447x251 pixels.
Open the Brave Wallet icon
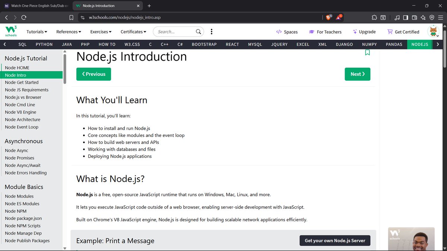[x=415, y=17]
